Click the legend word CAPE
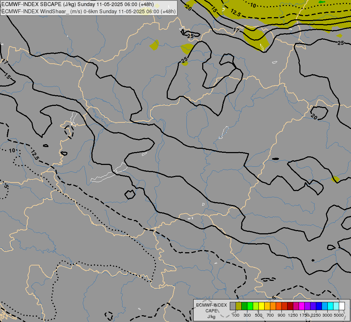The height and width of the screenshot is (322, 351). 211,311
